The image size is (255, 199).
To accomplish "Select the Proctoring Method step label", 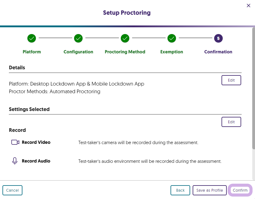I will click(x=125, y=52).
